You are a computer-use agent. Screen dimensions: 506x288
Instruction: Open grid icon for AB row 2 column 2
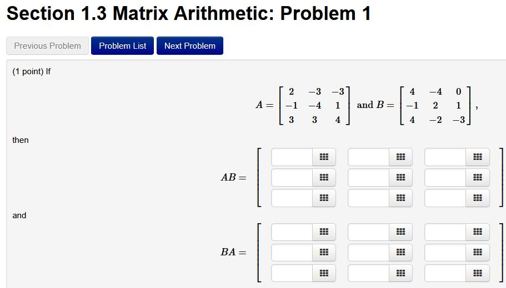400,177
